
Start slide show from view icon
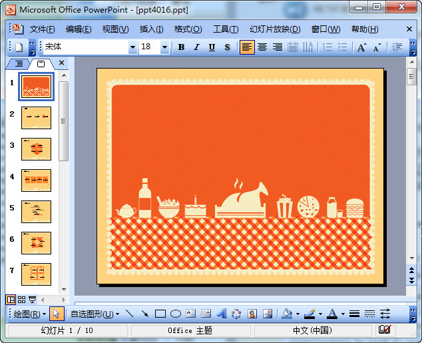coord(33,300)
